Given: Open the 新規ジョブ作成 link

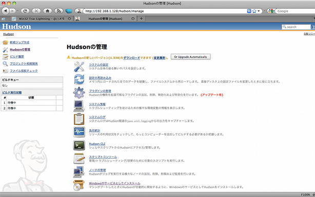Looking at the screenshot, I should [19, 42].
